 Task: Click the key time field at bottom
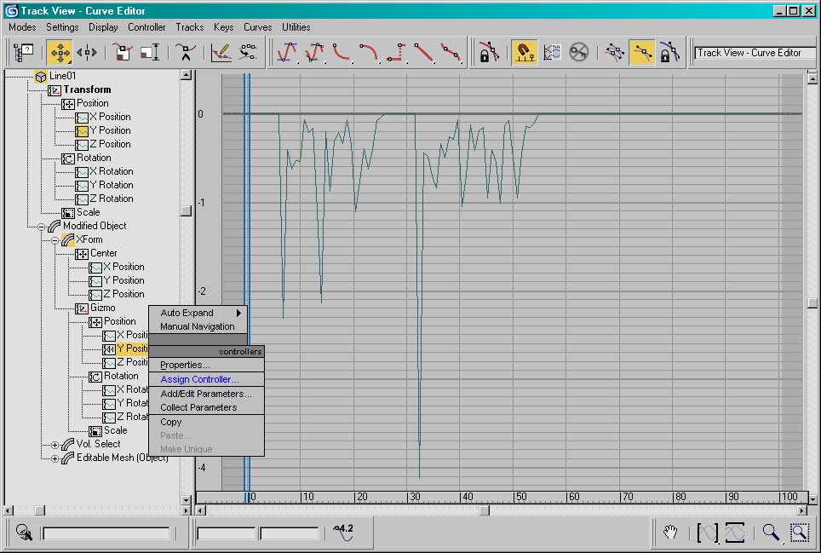click(227, 533)
